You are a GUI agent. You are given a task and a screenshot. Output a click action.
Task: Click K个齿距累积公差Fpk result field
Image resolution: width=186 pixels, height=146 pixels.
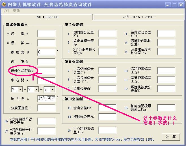coord(107,51)
